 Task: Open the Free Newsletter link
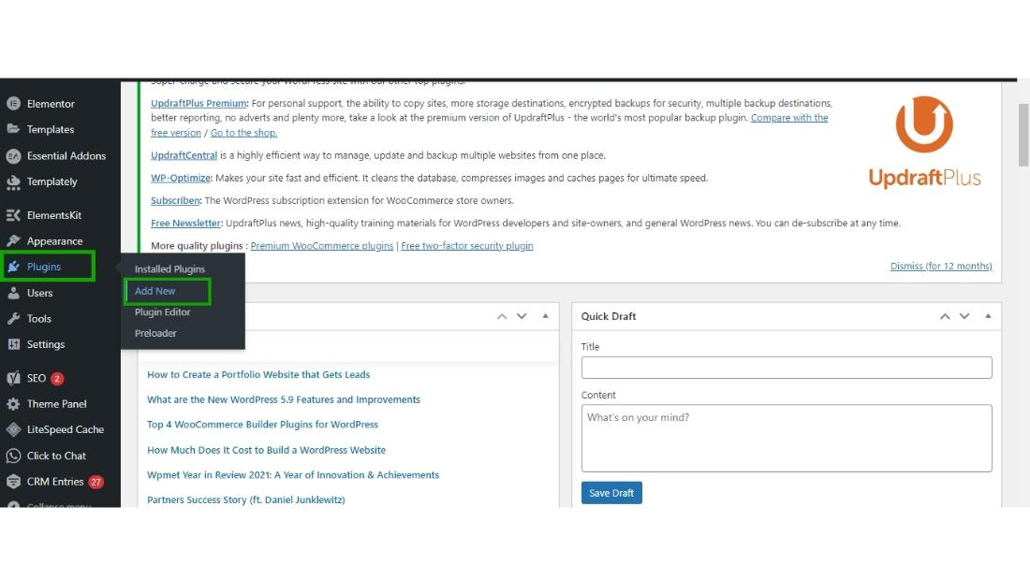pos(185,224)
